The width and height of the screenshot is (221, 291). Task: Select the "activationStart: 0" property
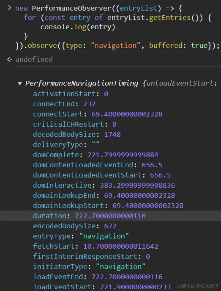tap(71, 94)
